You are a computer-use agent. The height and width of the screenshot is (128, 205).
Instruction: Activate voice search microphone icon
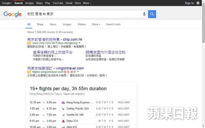[144, 14]
